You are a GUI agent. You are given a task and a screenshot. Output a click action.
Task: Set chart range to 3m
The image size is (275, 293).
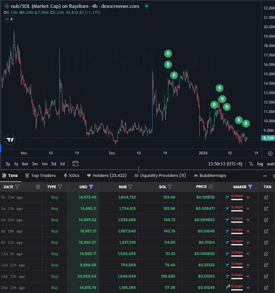pos(35,164)
